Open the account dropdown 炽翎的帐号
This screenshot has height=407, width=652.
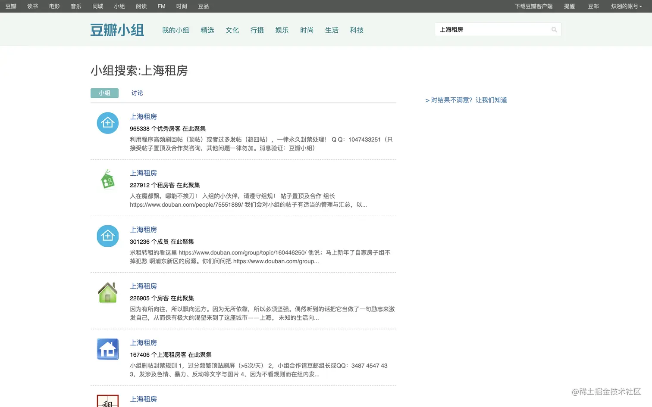tap(626, 6)
